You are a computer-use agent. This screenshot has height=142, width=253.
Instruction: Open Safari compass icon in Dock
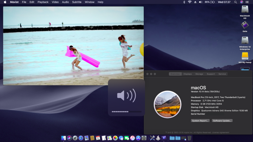click(81, 138)
